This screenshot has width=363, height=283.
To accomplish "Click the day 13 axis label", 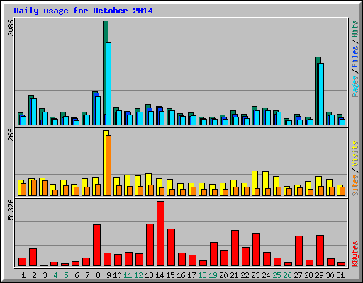I will [x=149, y=275].
